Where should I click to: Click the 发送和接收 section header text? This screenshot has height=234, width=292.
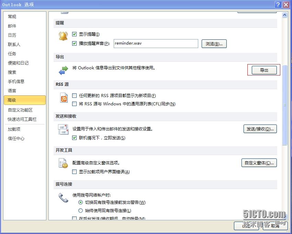pyautogui.click(x=66, y=116)
